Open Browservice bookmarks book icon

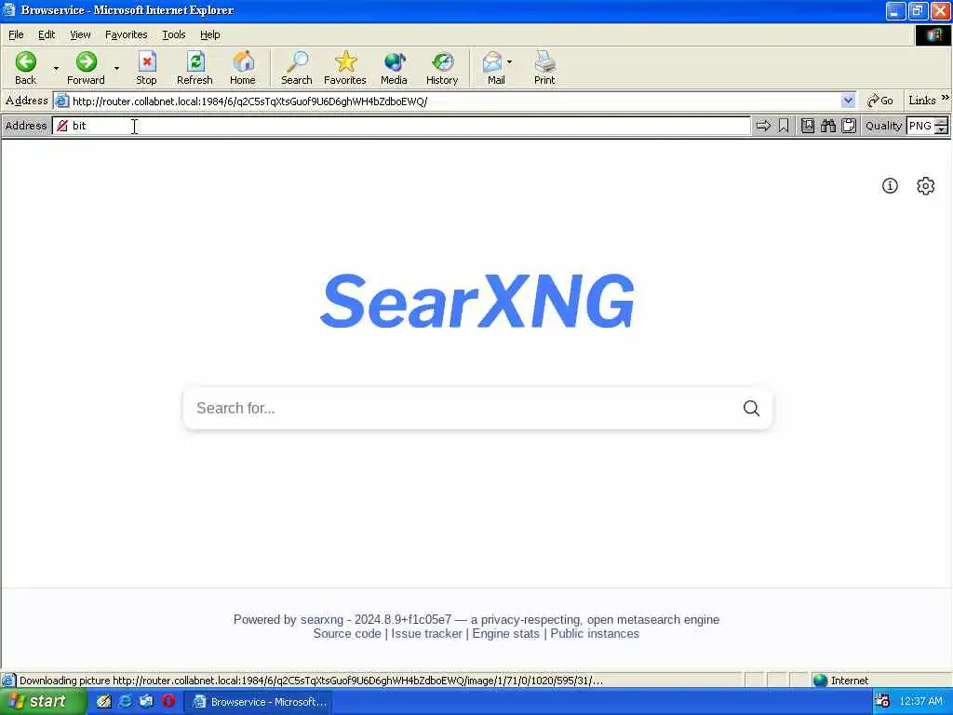pos(807,126)
